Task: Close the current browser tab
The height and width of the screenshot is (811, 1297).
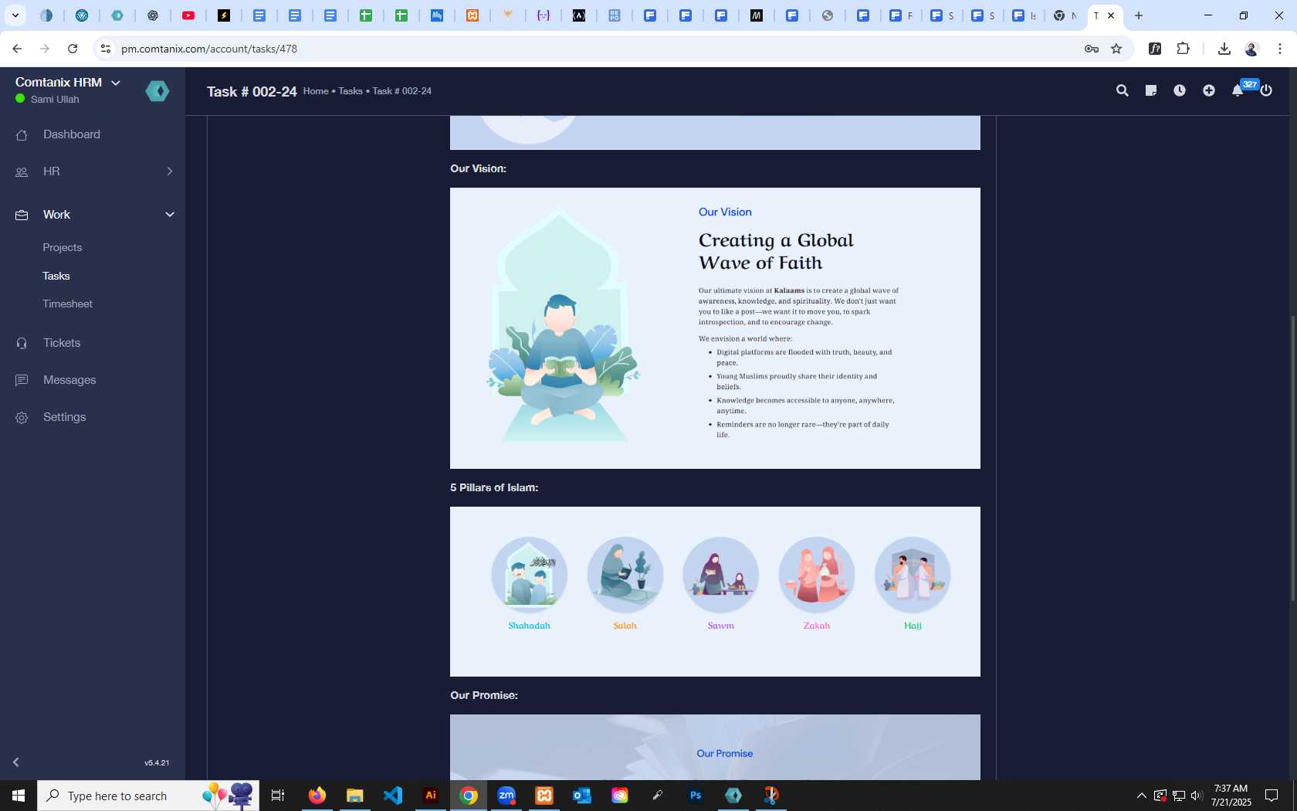Action: (x=1111, y=15)
